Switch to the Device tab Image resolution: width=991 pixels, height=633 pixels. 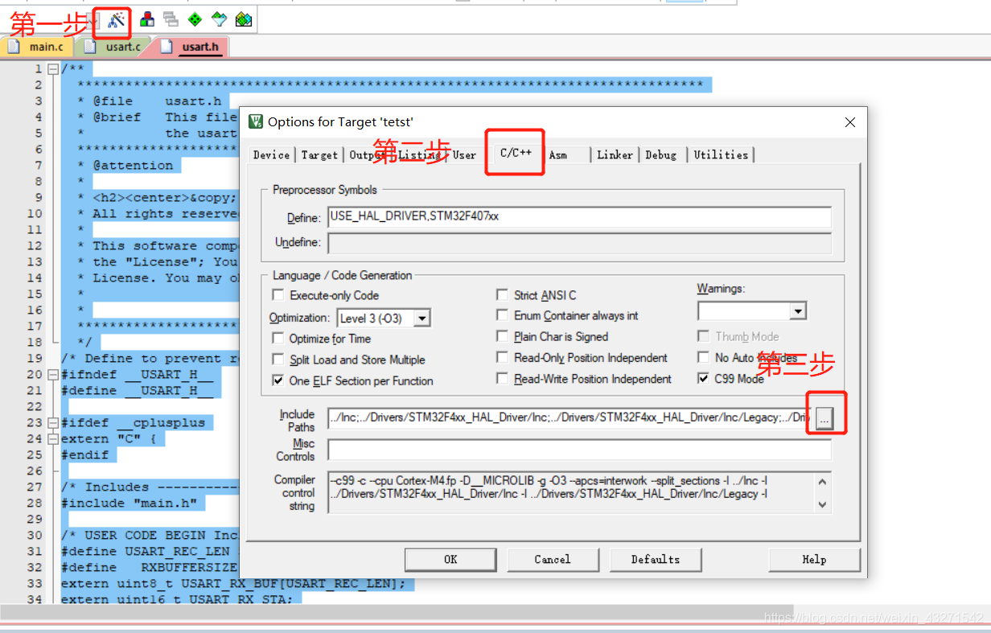[x=271, y=154]
